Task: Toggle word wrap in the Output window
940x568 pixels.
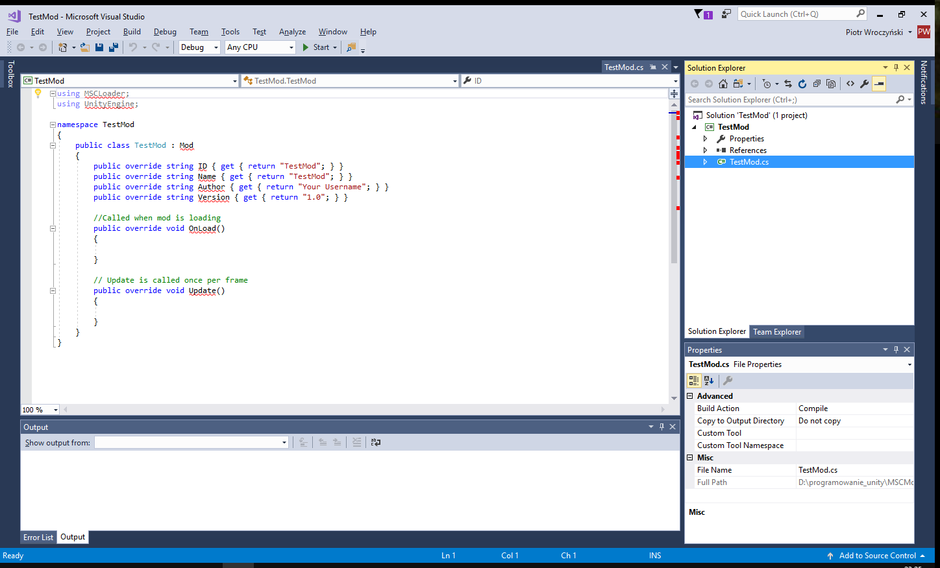Action: point(375,442)
